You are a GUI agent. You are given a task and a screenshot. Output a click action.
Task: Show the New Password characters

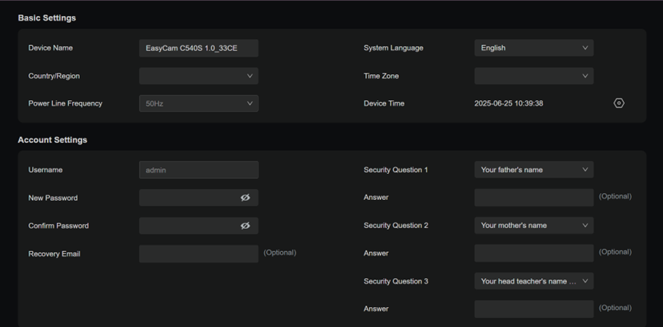(x=246, y=198)
